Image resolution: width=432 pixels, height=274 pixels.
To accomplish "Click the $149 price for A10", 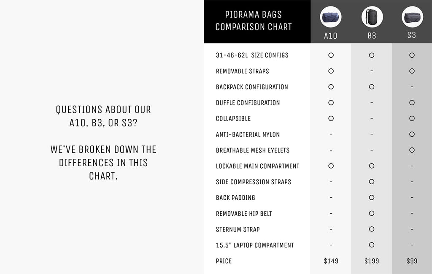I will (331, 261).
